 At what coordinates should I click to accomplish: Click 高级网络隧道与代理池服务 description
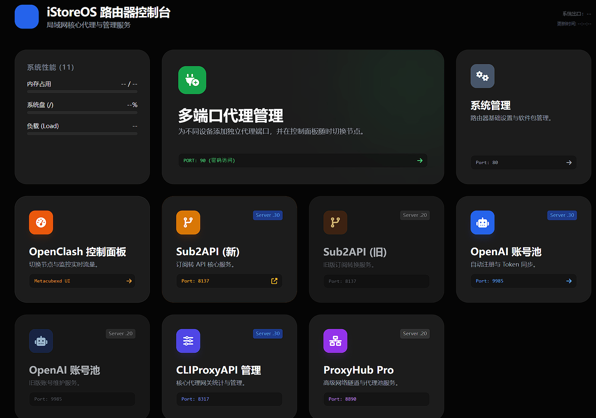[x=362, y=383]
